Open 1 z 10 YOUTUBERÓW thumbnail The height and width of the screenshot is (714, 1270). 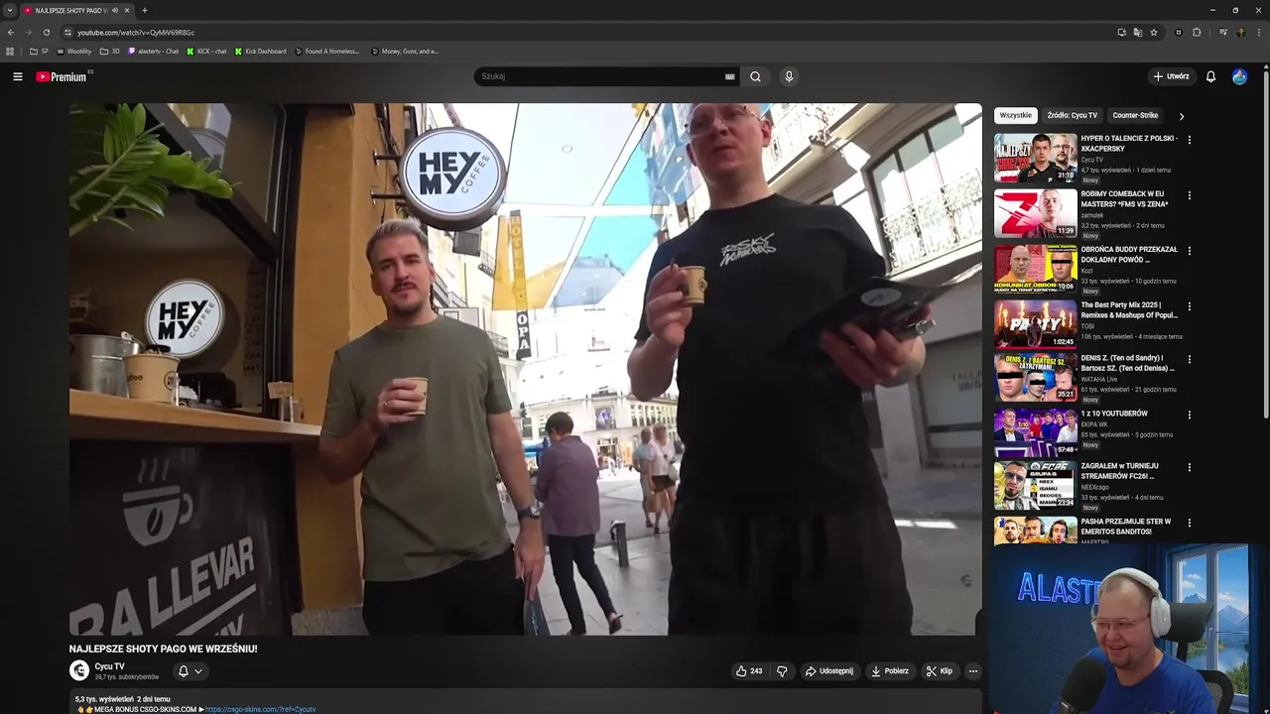click(1035, 431)
